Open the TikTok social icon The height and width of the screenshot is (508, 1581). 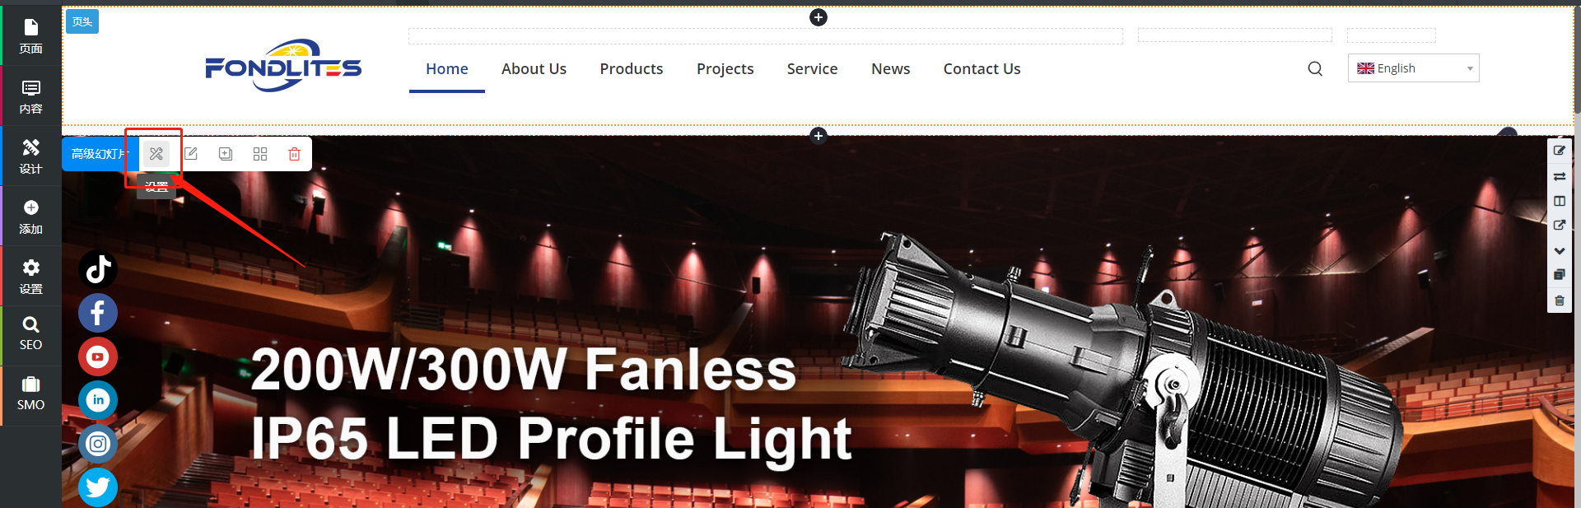(98, 269)
